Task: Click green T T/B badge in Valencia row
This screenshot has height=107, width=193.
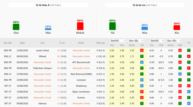Action: coord(142,103)
